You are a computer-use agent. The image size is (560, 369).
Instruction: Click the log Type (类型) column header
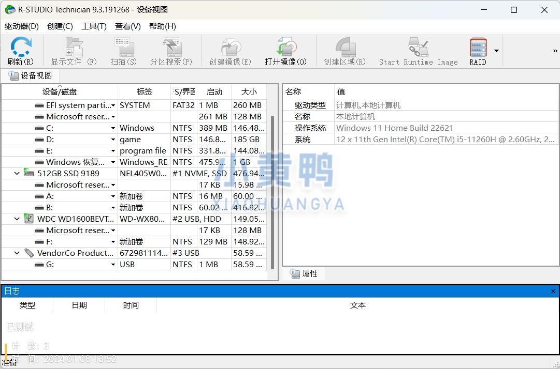(27, 305)
